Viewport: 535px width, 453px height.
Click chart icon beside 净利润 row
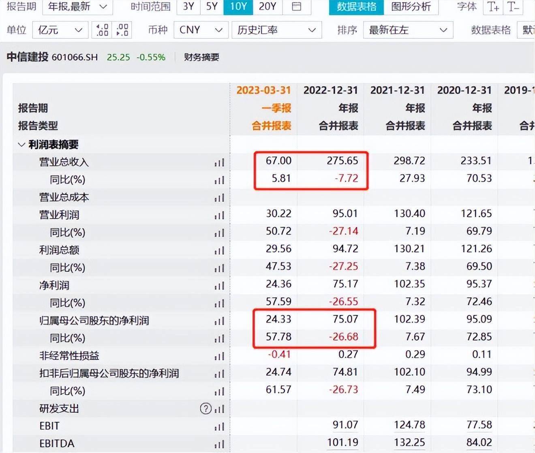coord(219,286)
